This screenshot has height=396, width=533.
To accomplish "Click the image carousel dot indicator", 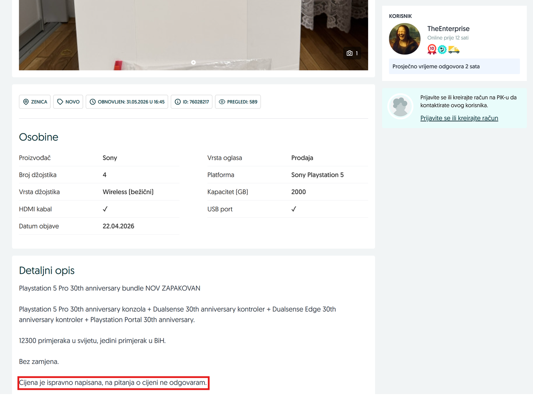I will [193, 62].
